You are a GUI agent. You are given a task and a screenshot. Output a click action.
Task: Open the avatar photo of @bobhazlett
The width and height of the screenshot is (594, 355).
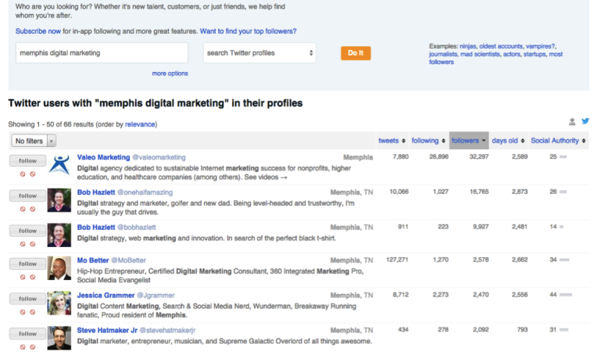(59, 235)
